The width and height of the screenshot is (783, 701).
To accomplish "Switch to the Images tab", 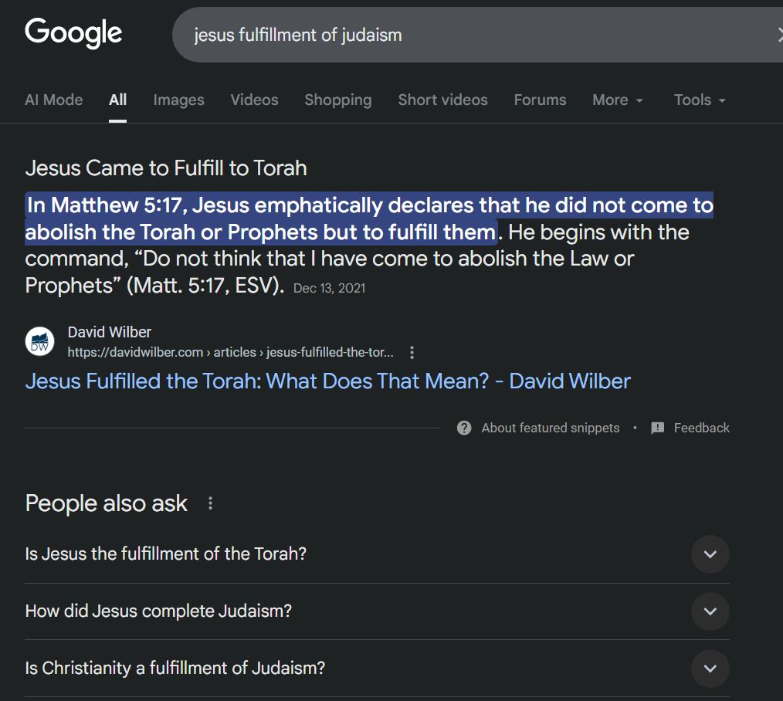I will (178, 100).
